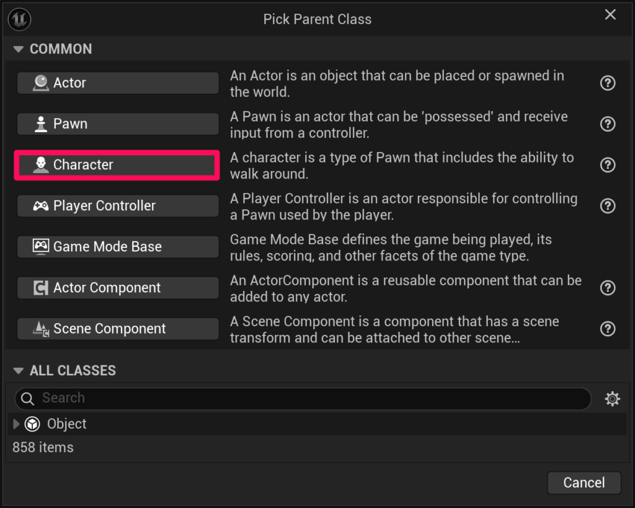Select the Scene Component class button
Image resolution: width=635 pixels, height=508 pixels.
[118, 329]
